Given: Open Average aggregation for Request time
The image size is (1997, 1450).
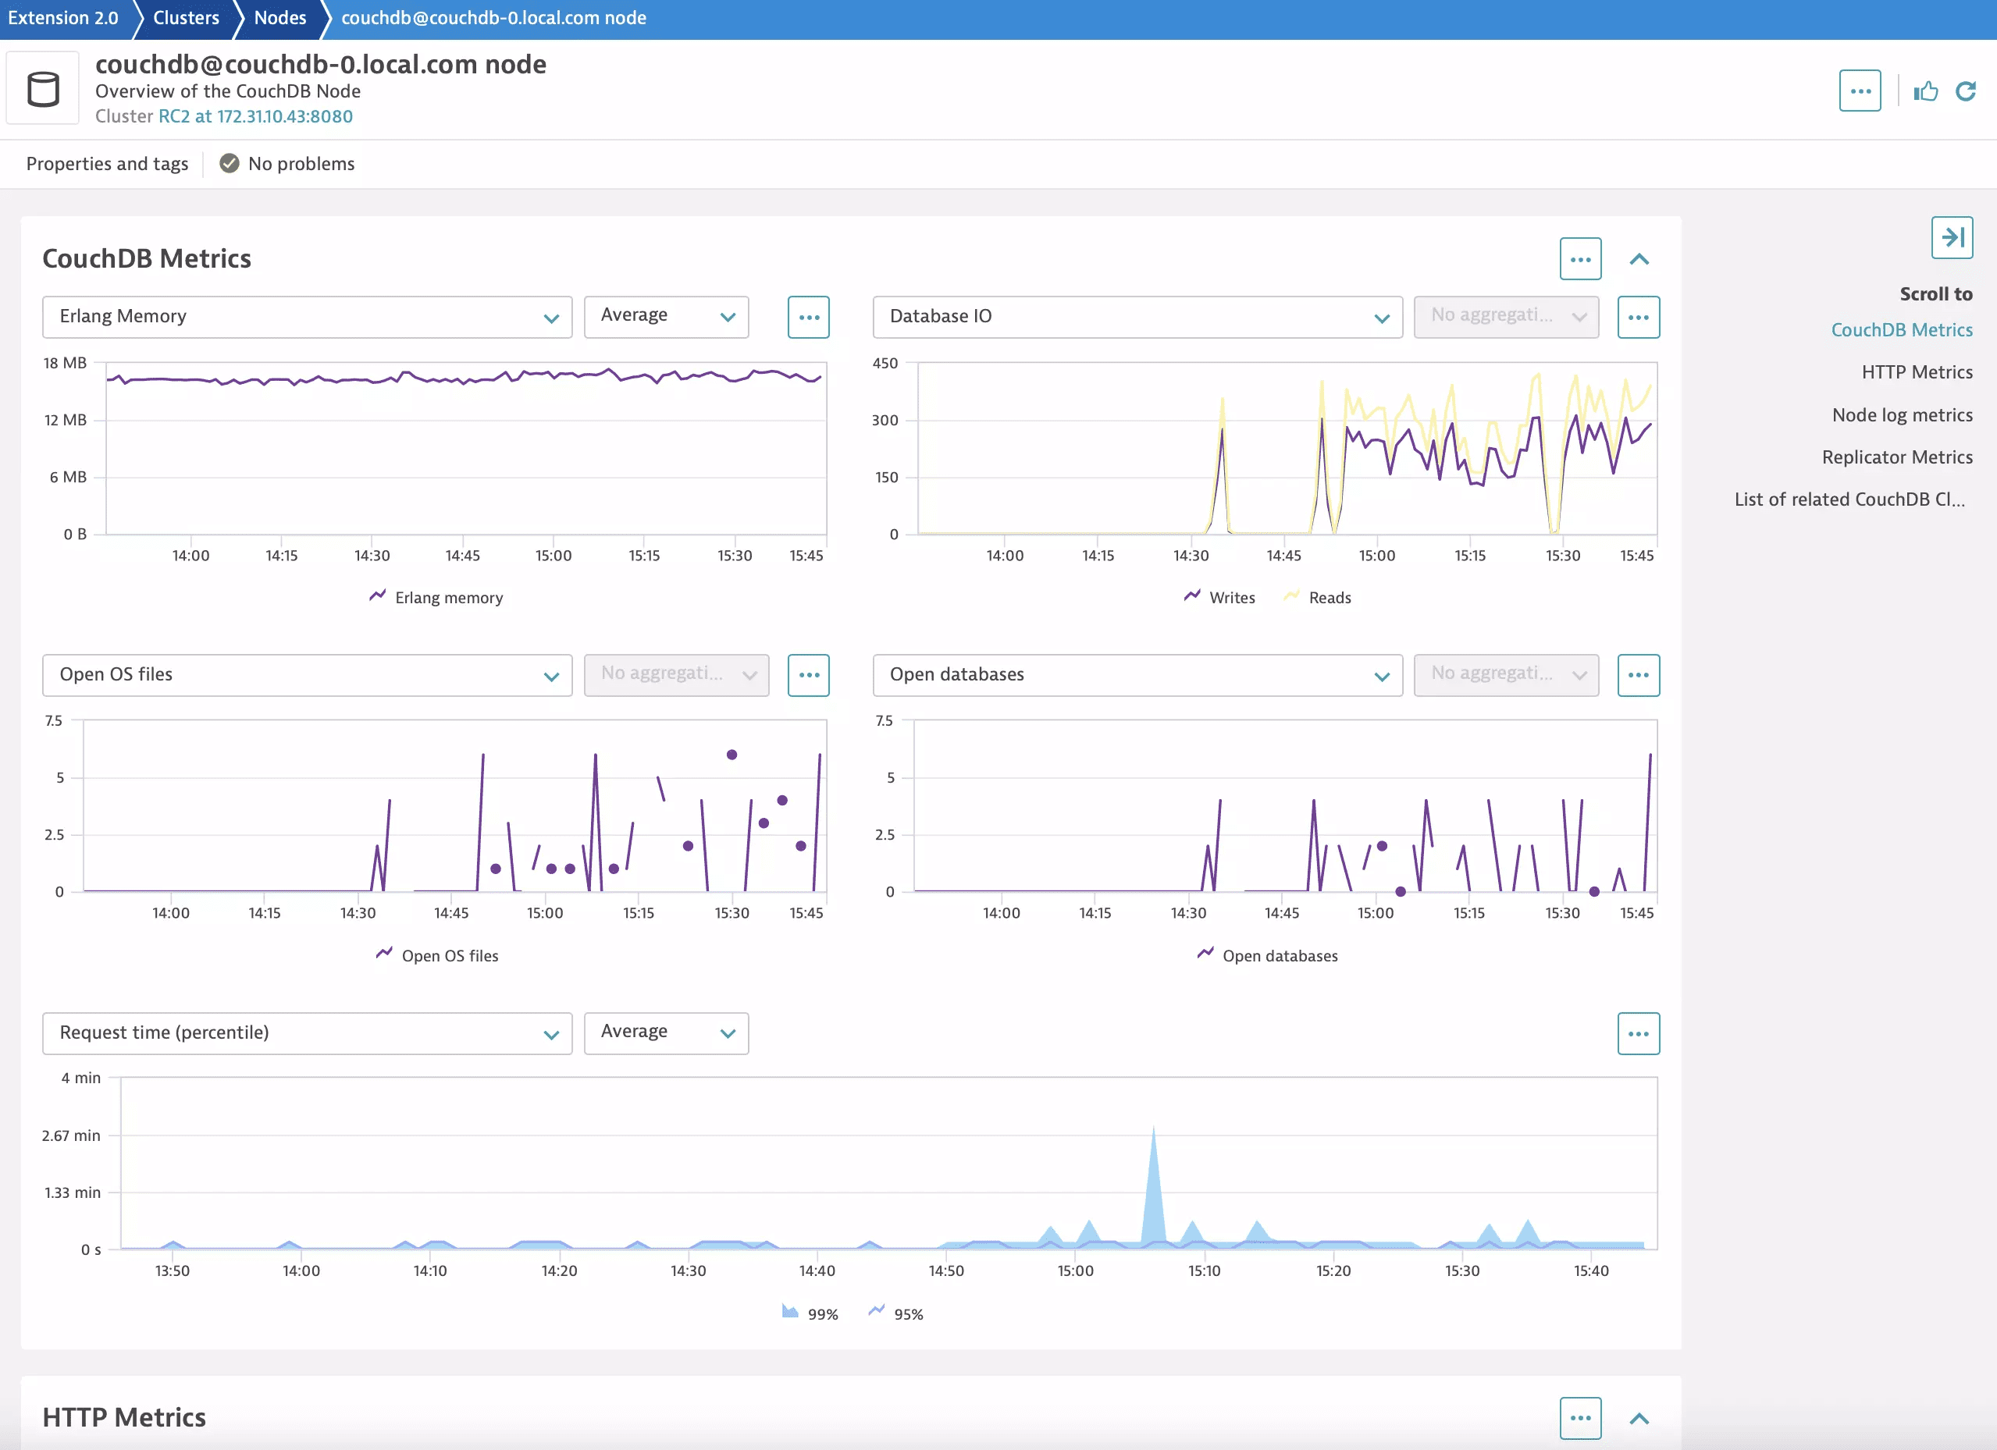Looking at the screenshot, I should coord(666,1032).
